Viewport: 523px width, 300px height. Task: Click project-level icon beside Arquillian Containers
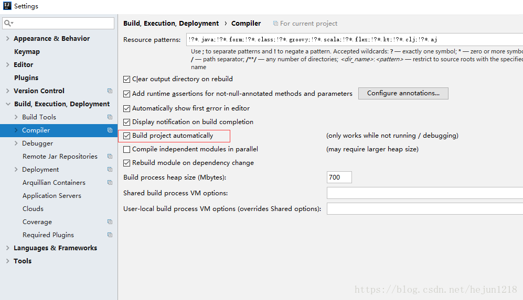(x=110, y=183)
